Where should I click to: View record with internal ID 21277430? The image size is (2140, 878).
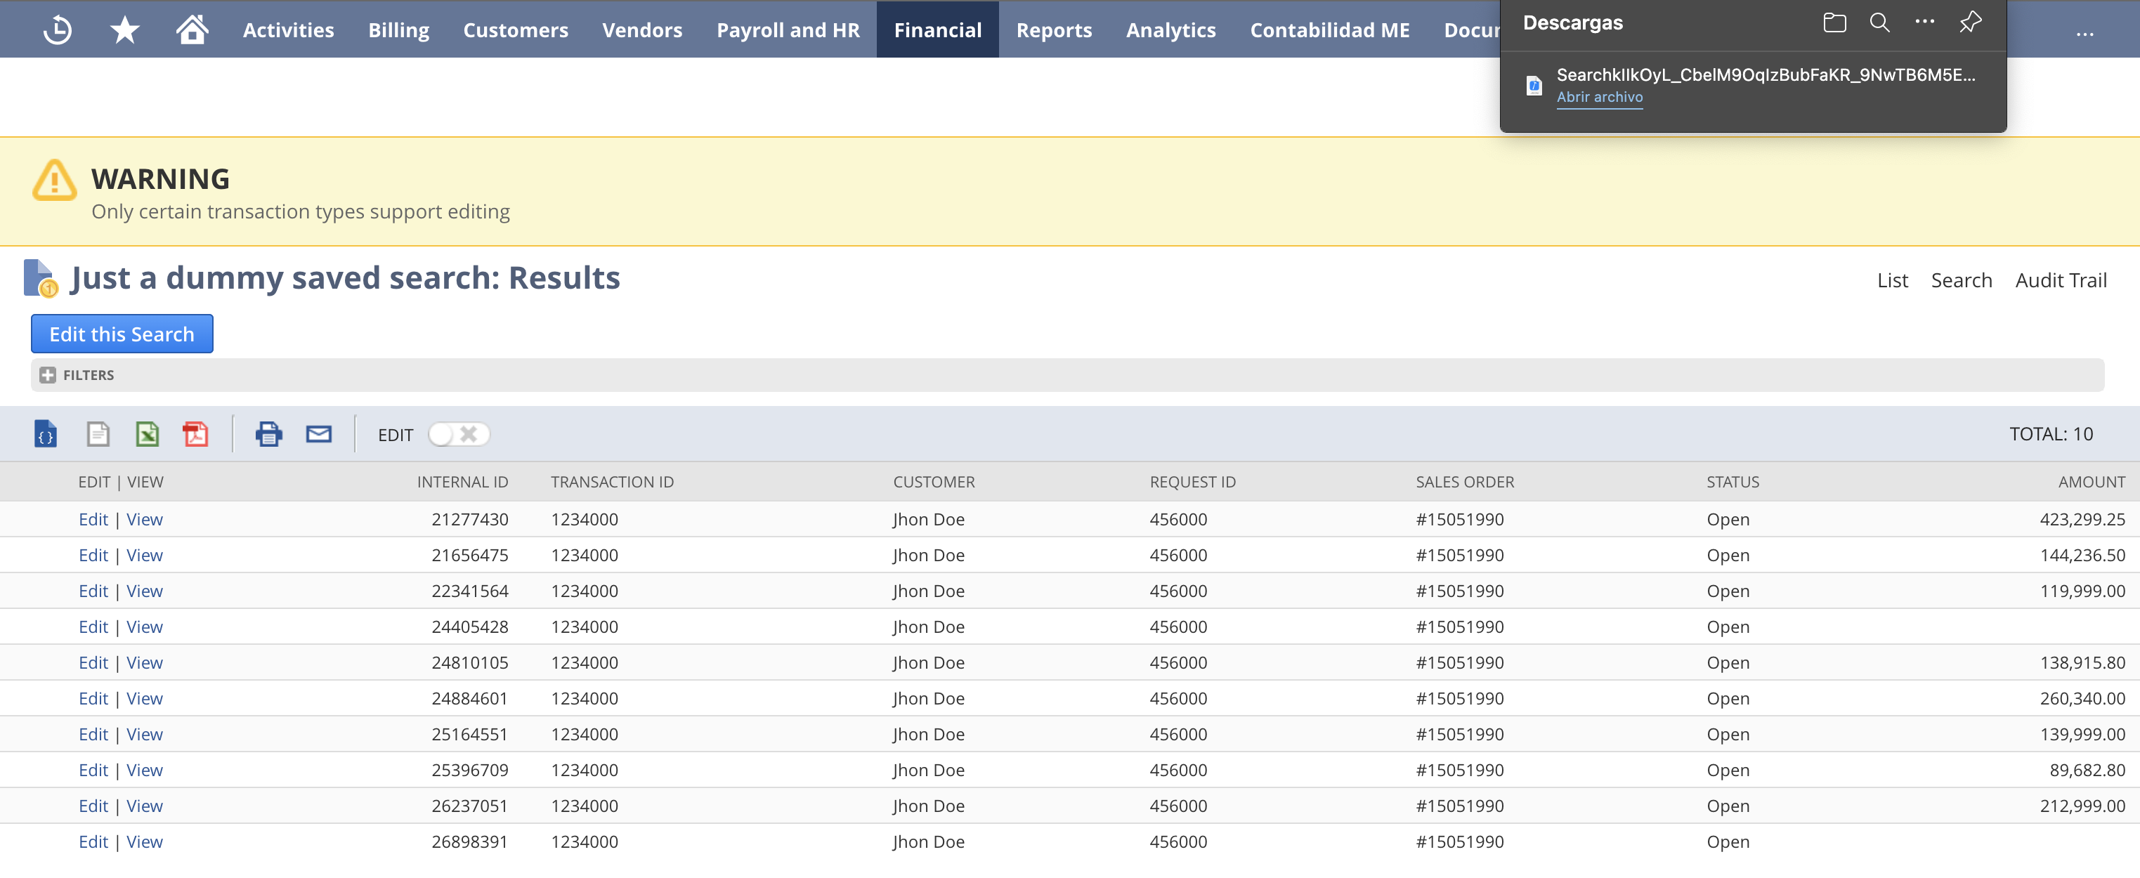point(145,518)
